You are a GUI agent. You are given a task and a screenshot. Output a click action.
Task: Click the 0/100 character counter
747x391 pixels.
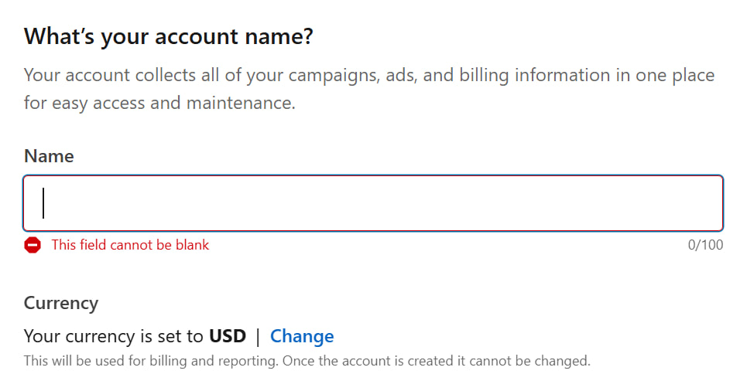(704, 246)
